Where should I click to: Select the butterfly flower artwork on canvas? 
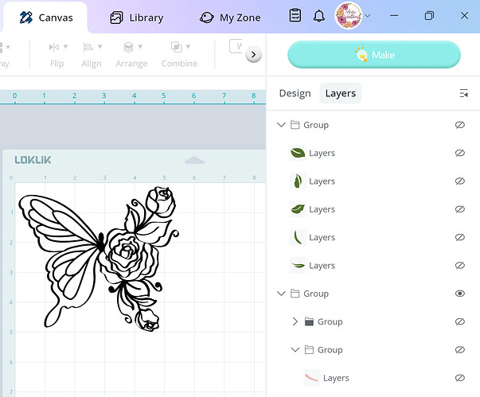[x=99, y=259]
